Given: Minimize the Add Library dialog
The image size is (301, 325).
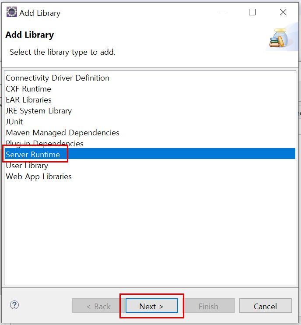Looking at the screenshot, I should tap(222, 12).
